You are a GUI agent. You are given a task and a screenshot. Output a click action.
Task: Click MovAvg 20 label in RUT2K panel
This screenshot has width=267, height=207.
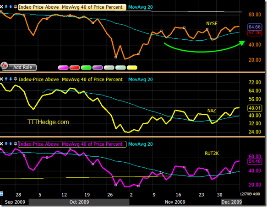coord(141,144)
